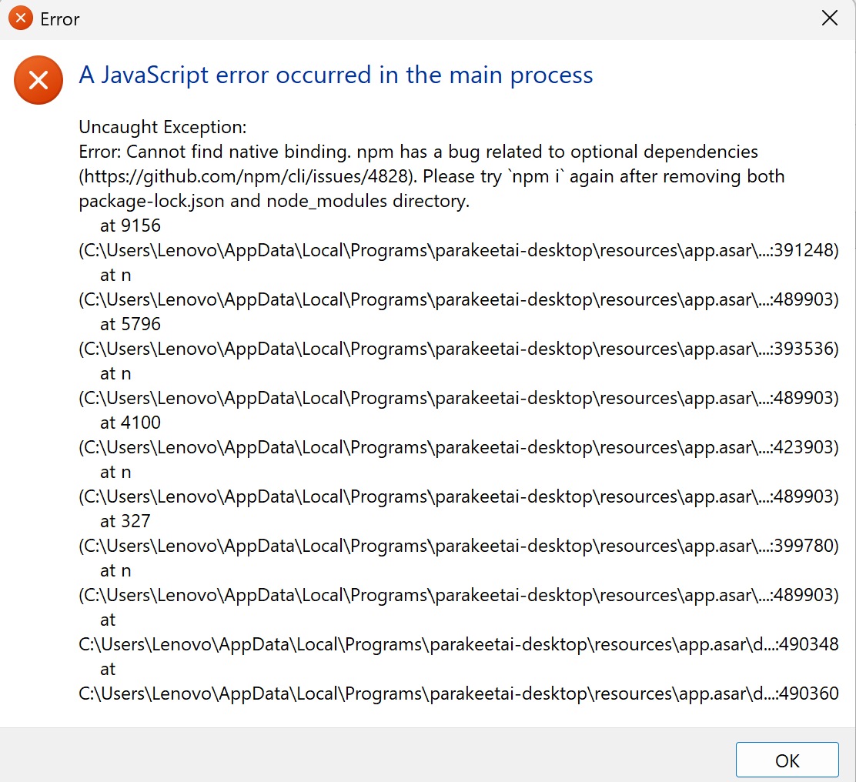Image resolution: width=856 pixels, height=782 pixels.
Task: Click the stack path ending in :490360
Action: [459, 693]
